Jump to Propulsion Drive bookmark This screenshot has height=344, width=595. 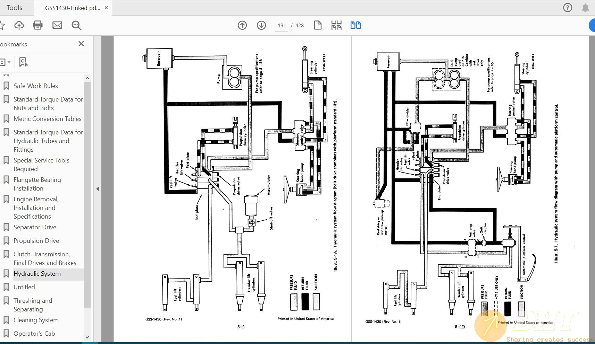tap(36, 241)
